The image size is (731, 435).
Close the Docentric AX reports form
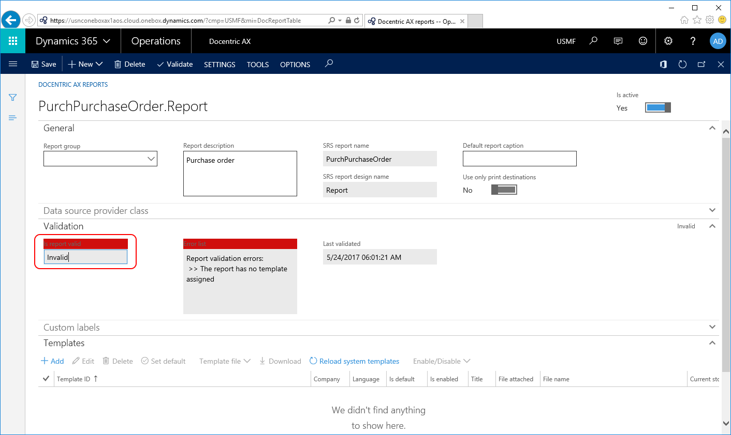click(721, 64)
